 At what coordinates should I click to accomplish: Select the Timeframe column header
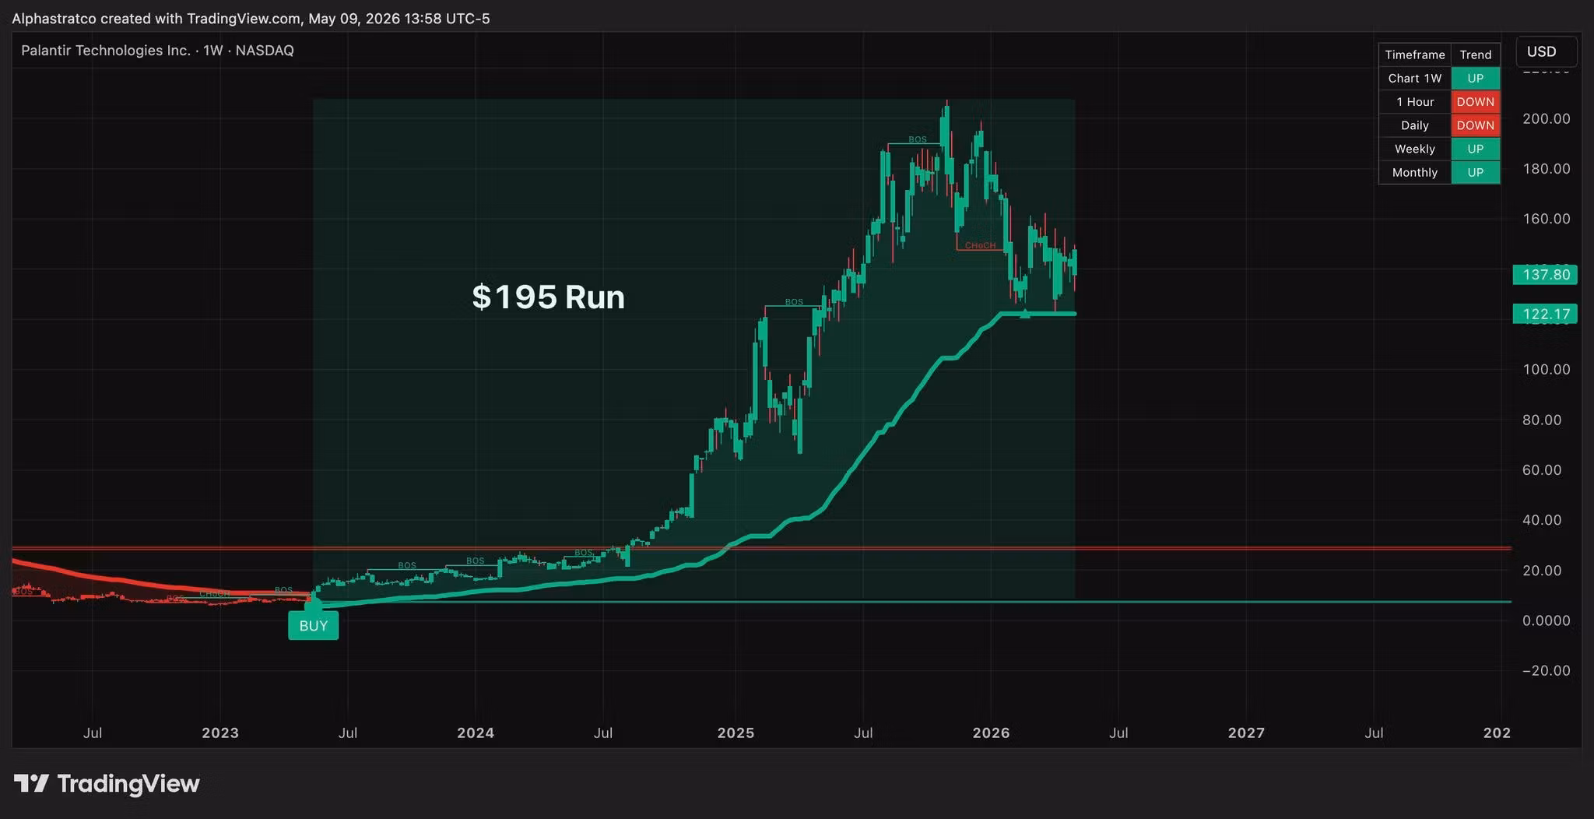(x=1415, y=54)
